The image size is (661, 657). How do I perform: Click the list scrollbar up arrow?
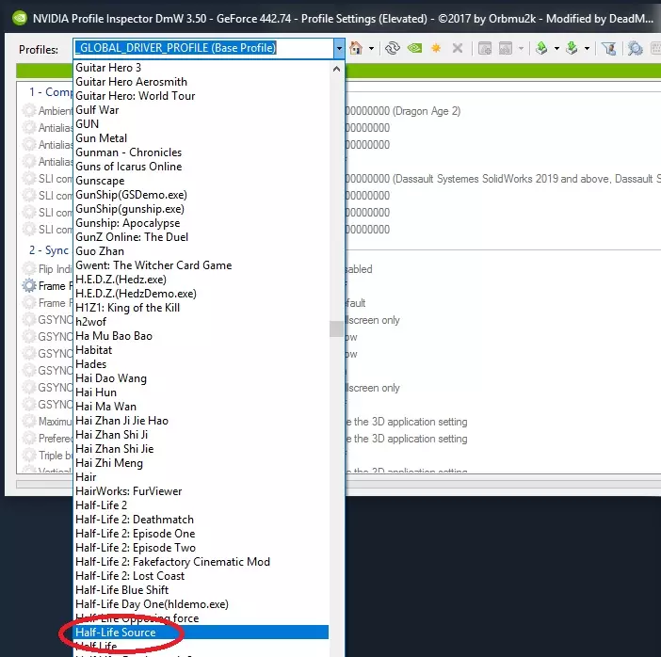[336, 69]
